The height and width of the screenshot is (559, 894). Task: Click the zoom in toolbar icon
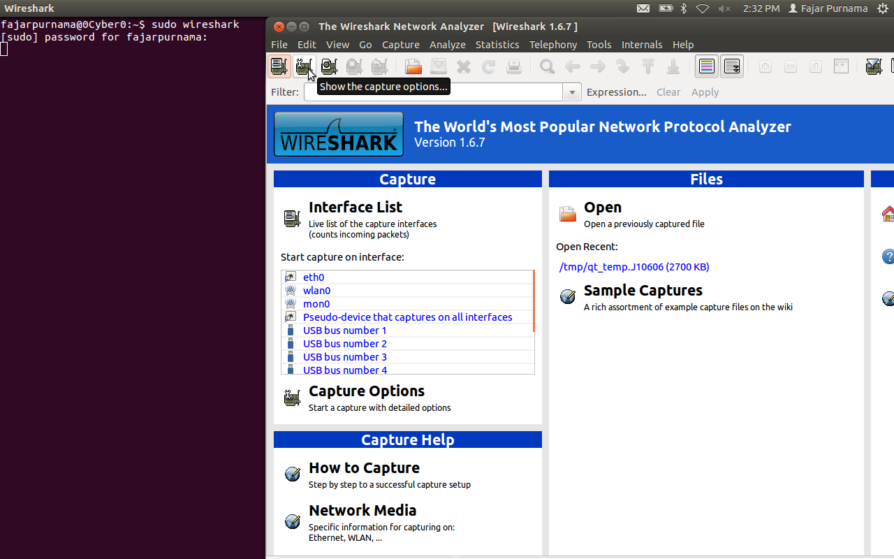click(x=765, y=66)
